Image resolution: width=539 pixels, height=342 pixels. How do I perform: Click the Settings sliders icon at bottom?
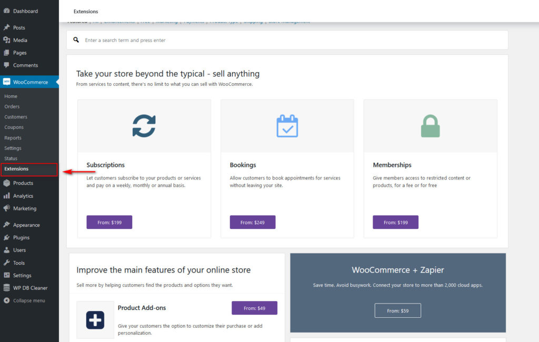(6, 275)
